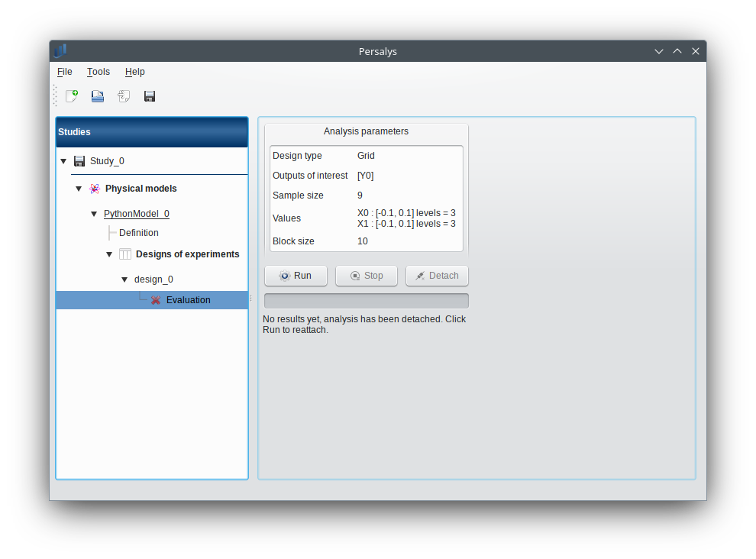Screen dimensions: 756x559
Task: Collapse the Physical models branch
Action: click(79, 189)
